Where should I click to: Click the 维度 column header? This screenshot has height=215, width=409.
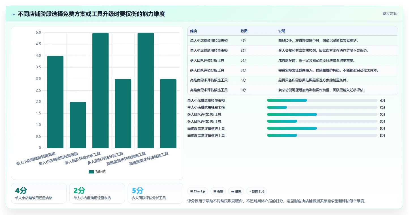tap(194, 31)
